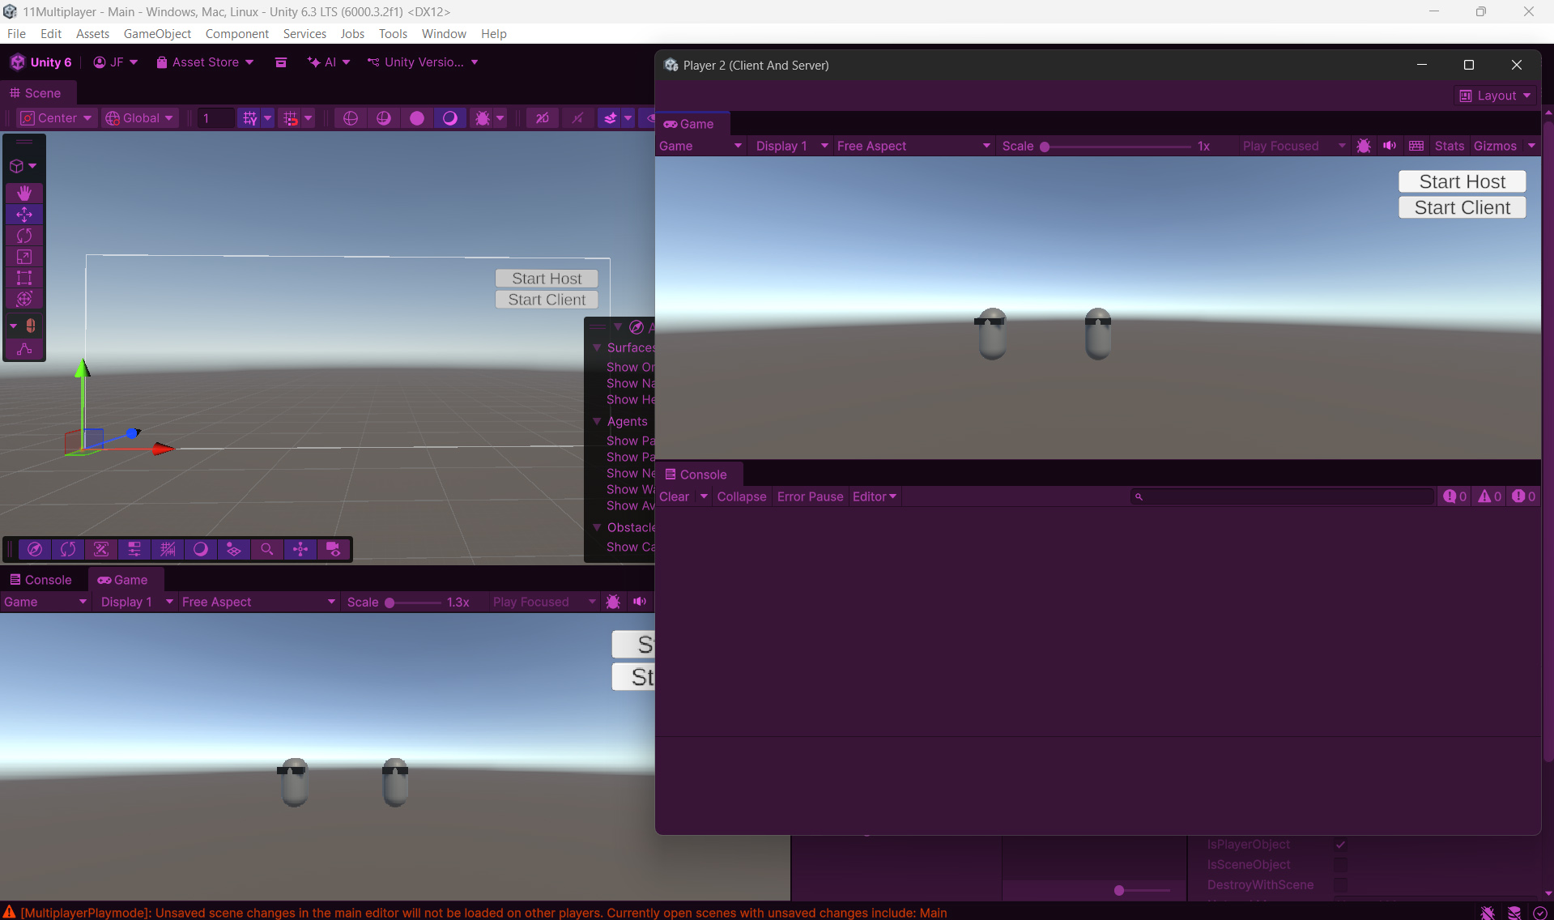Toggle Collapse in the Player 2 Console

[x=741, y=496]
